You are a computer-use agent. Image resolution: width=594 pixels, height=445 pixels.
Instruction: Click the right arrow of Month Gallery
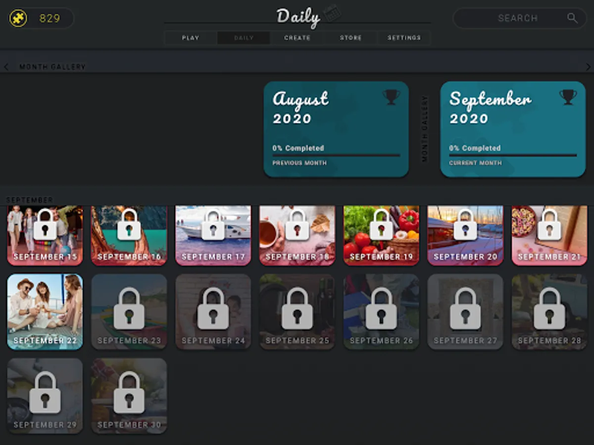click(588, 67)
